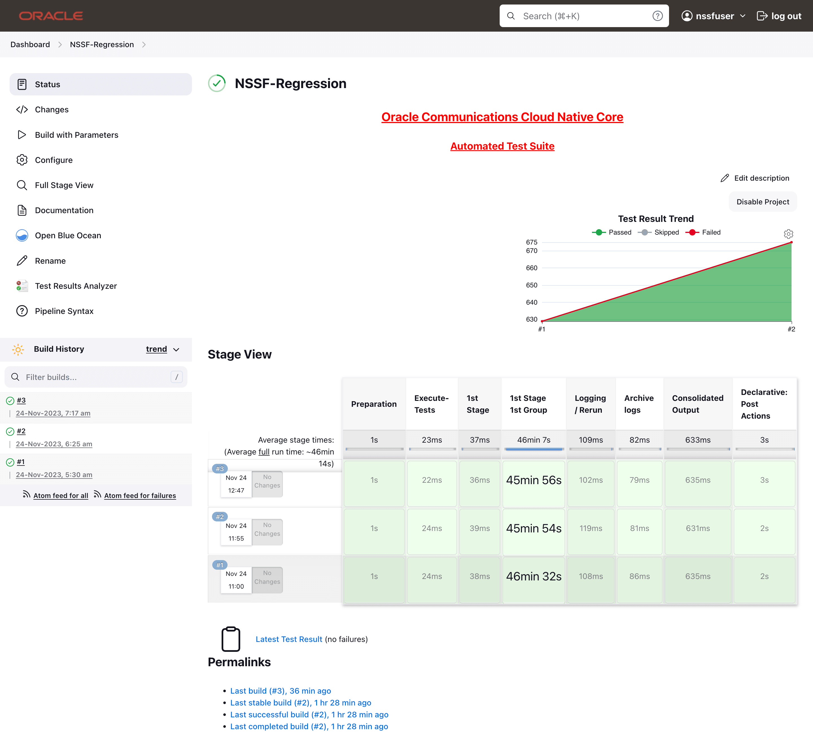Open Pipeline Syntax help
This screenshot has height=756, width=813.
click(x=64, y=311)
